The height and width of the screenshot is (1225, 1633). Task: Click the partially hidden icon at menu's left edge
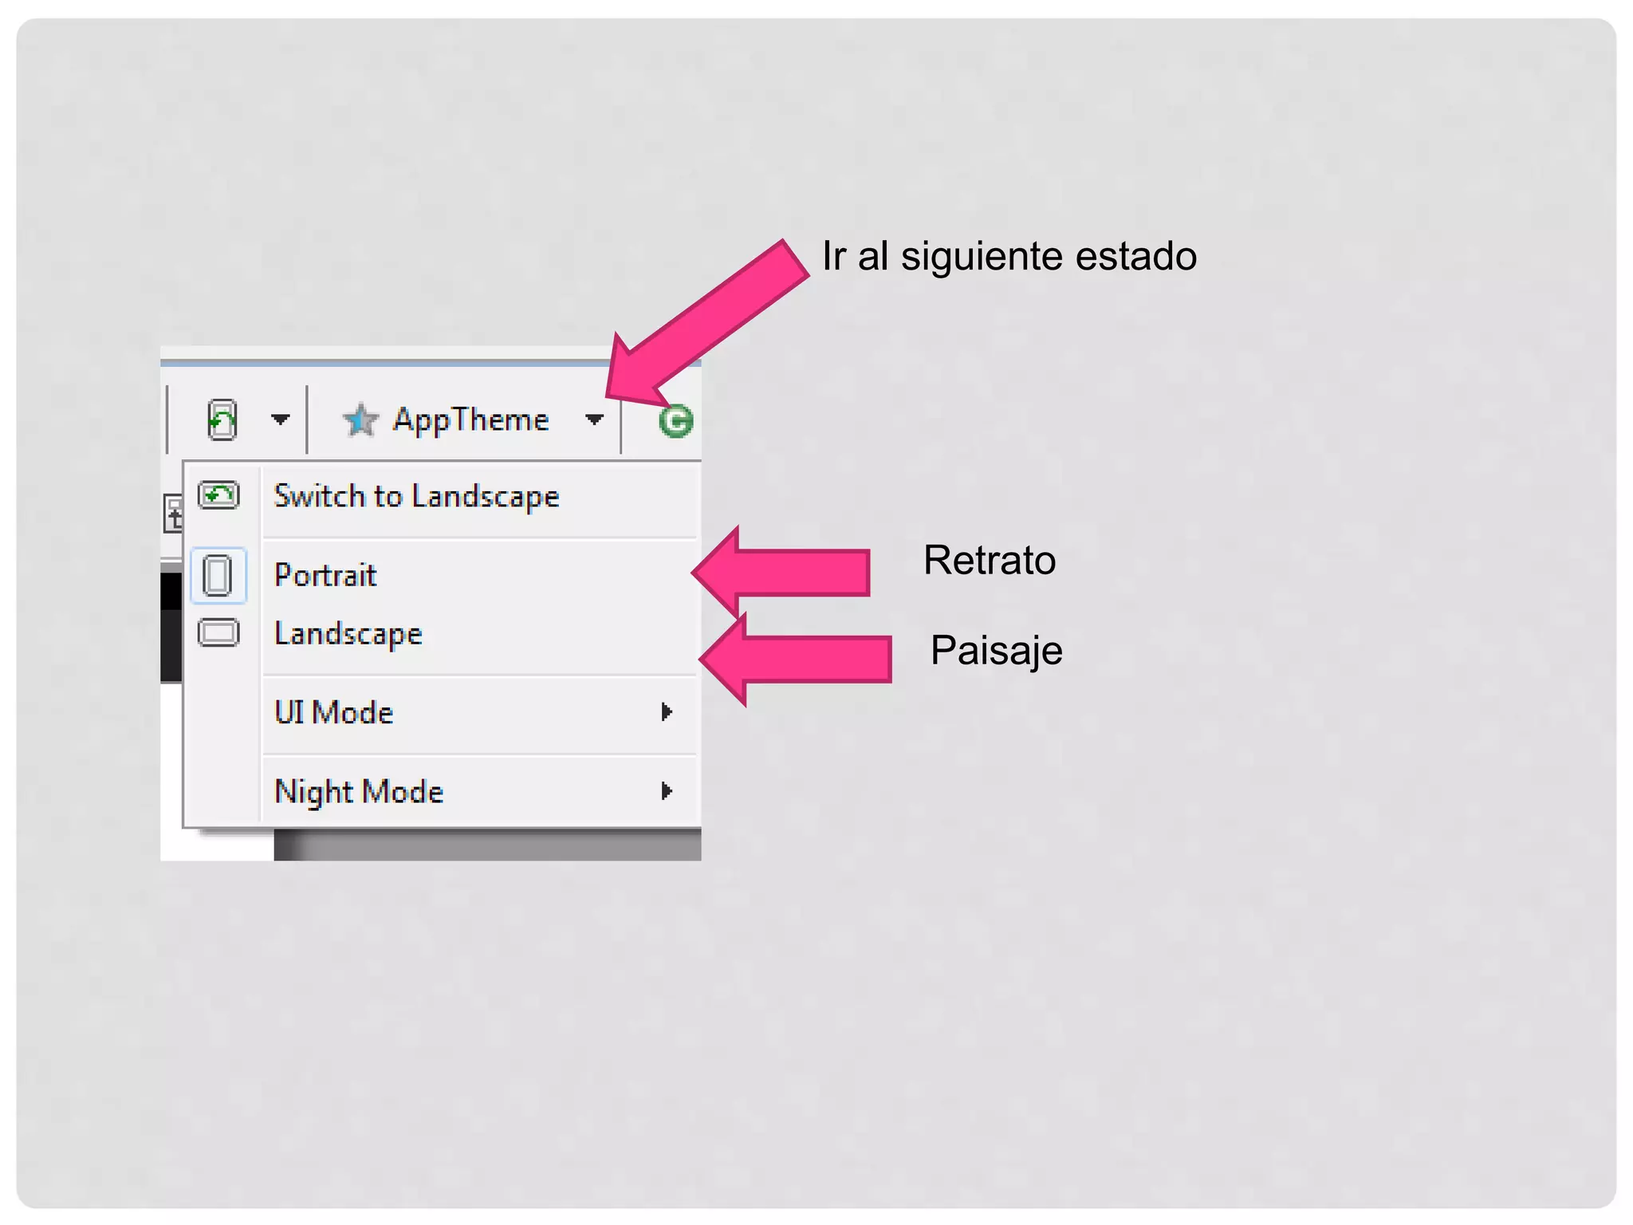tap(173, 514)
